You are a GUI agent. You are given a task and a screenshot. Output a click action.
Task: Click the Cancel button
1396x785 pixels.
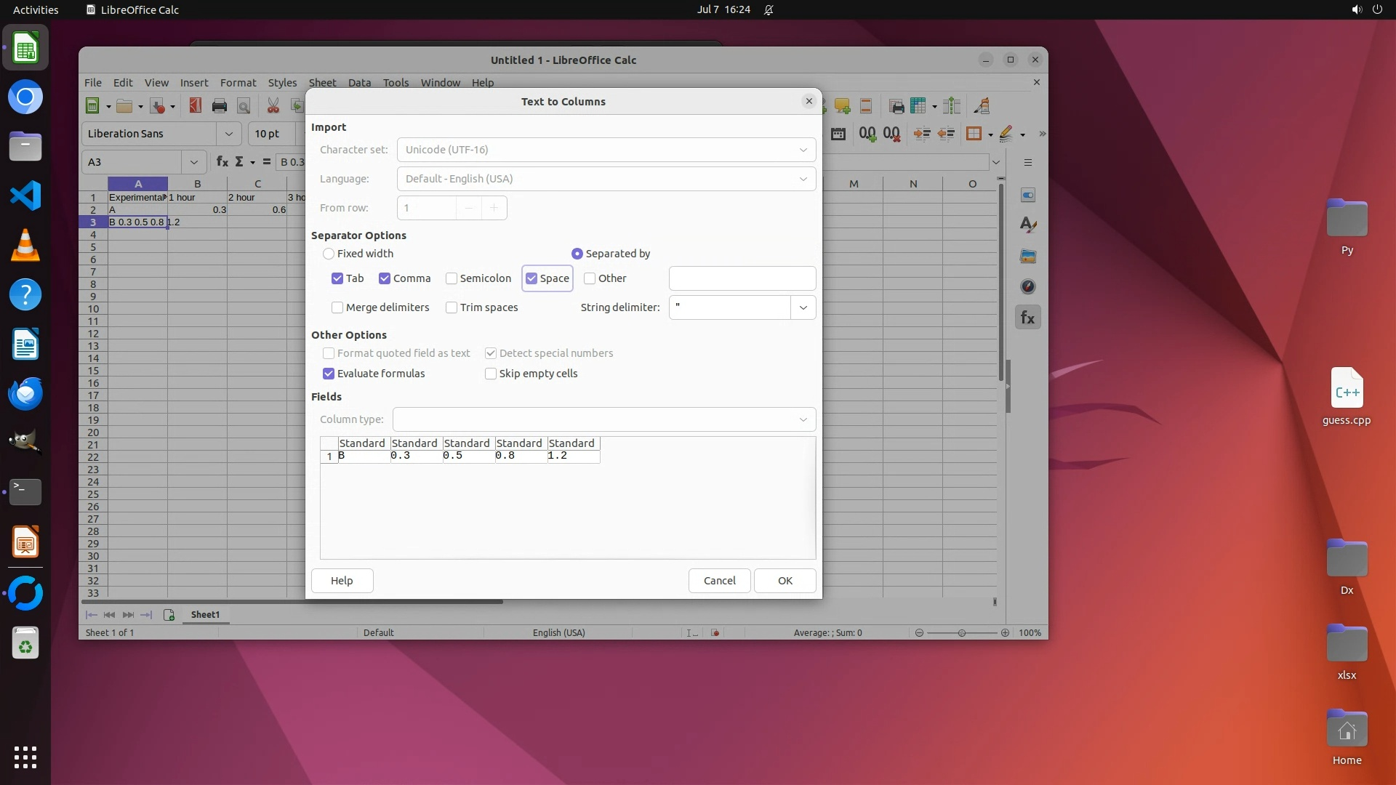[x=719, y=581]
